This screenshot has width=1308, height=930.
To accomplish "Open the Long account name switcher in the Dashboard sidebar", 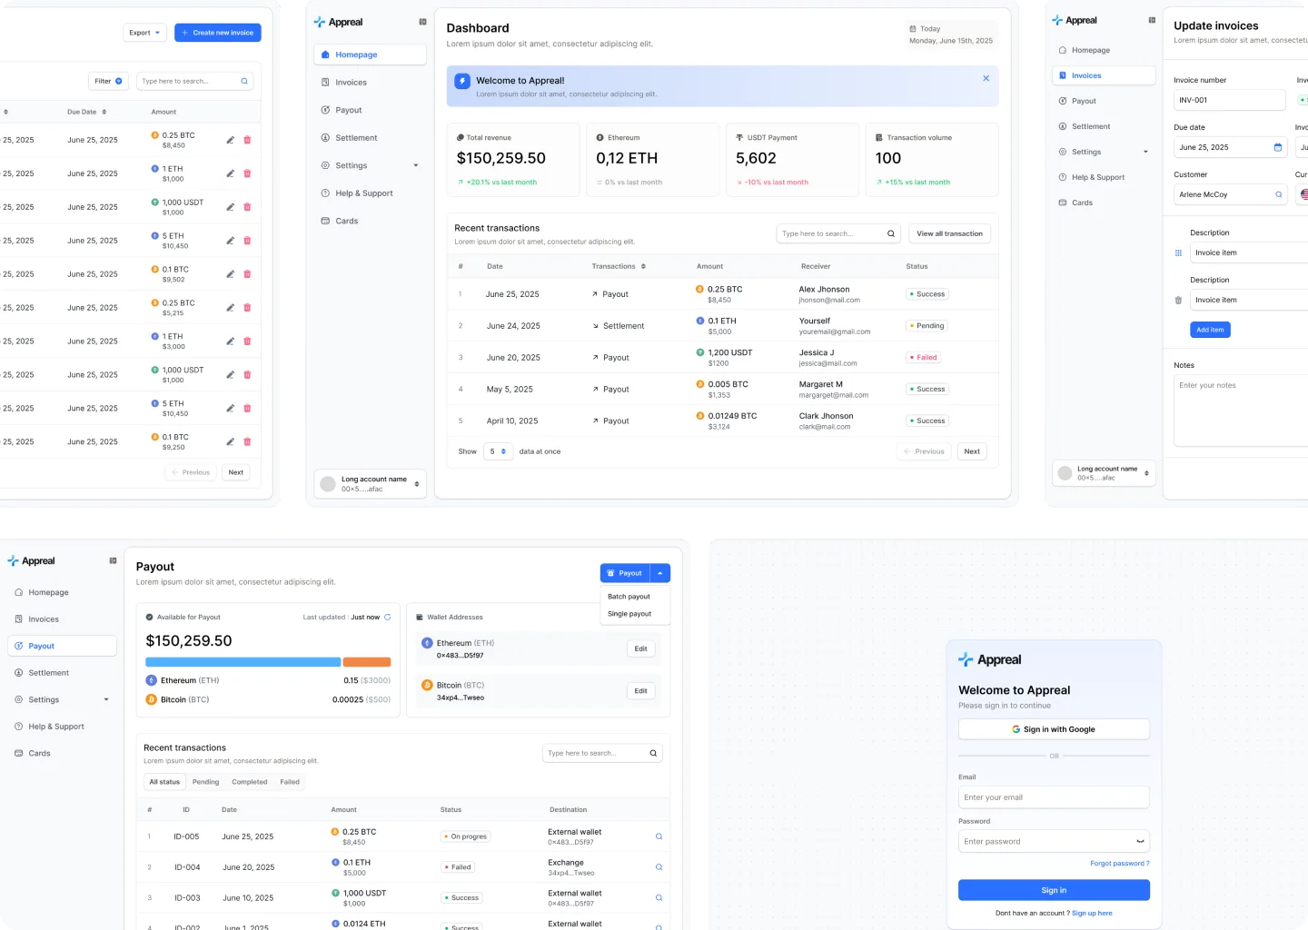I will pyautogui.click(x=371, y=484).
